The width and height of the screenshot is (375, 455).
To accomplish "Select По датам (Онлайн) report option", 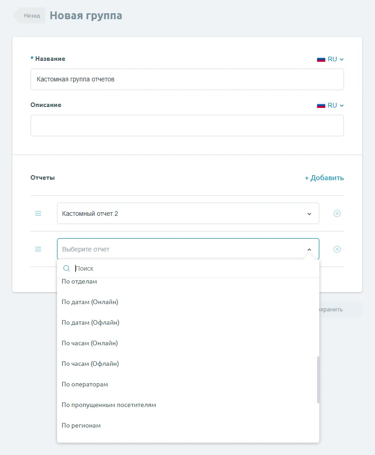I will (x=90, y=302).
